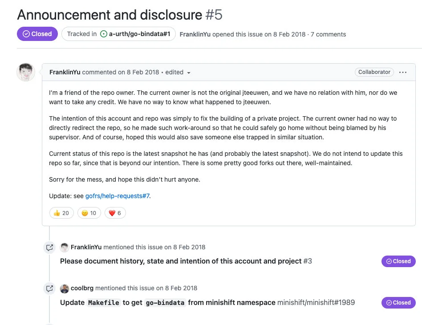Click the purple Closed status badge in the issue header

click(x=37, y=34)
